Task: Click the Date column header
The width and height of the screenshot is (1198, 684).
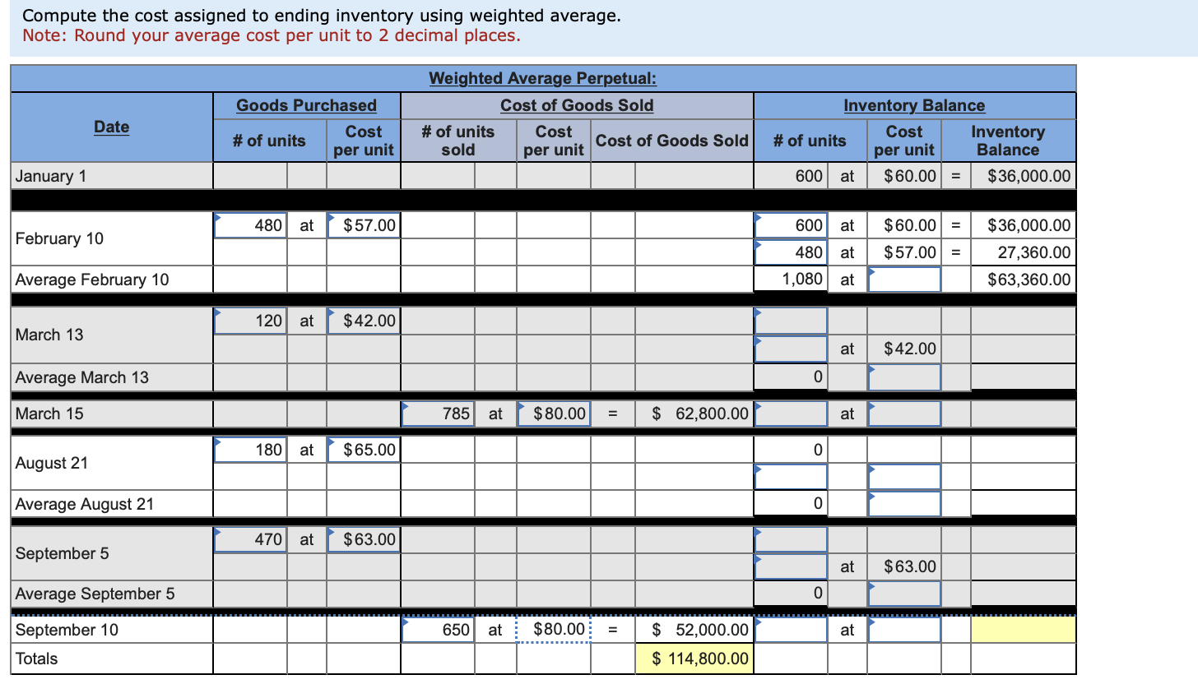Action: [111, 127]
